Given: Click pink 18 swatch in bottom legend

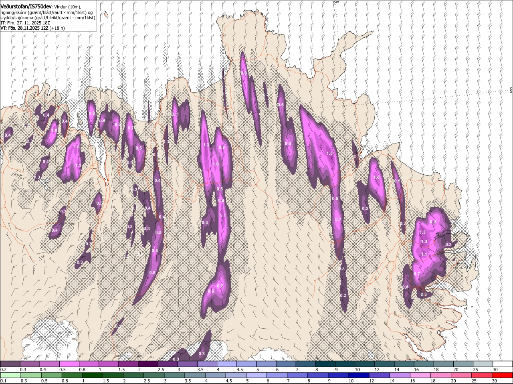Looking at the screenshot, I should pos(442,376).
